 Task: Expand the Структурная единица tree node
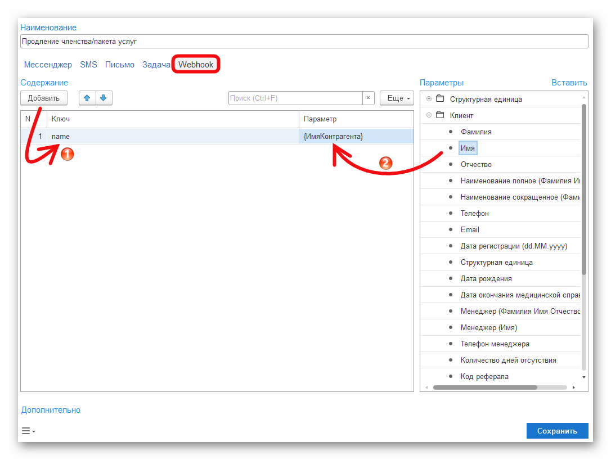(x=429, y=99)
